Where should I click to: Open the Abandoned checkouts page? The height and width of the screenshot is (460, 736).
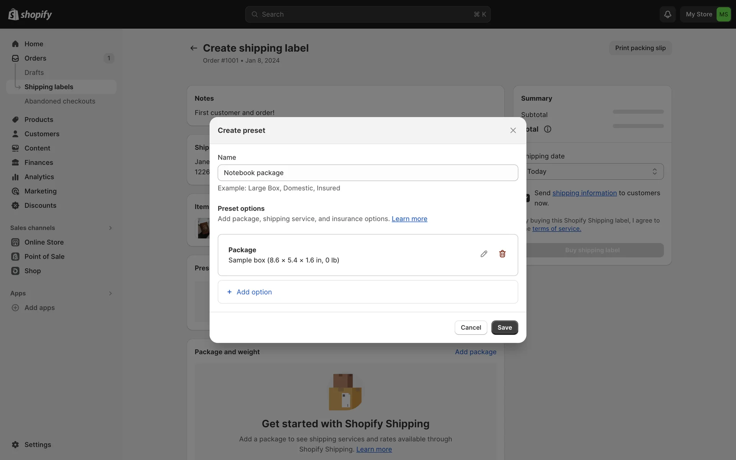[x=60, y=101]
